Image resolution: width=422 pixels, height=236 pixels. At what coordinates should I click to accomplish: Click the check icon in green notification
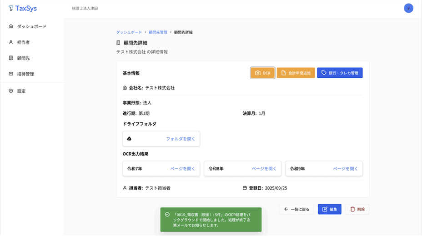(x=167, y=215)
